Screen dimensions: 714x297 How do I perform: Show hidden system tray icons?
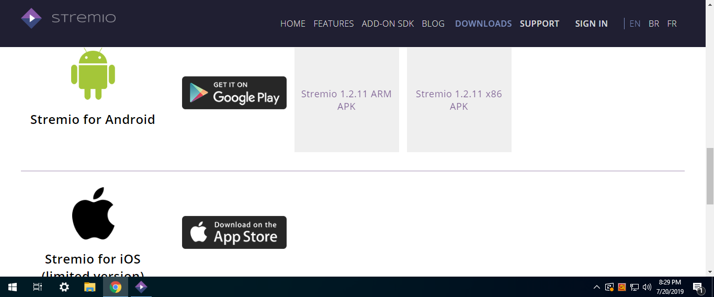tap(597, 287)
